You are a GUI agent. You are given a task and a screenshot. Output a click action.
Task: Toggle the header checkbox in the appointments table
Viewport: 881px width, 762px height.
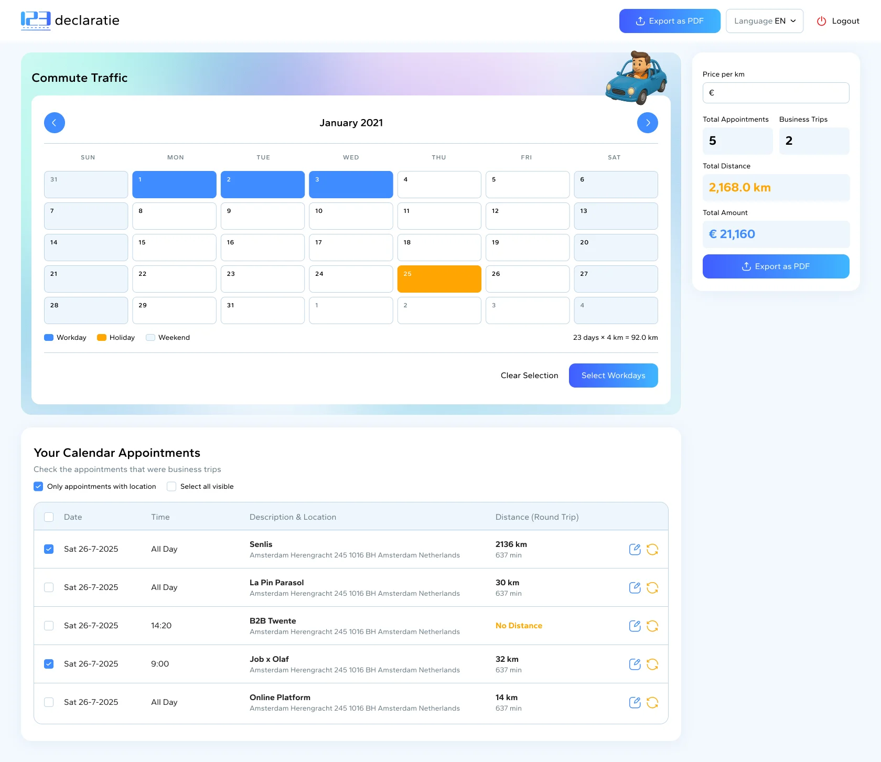49,517
